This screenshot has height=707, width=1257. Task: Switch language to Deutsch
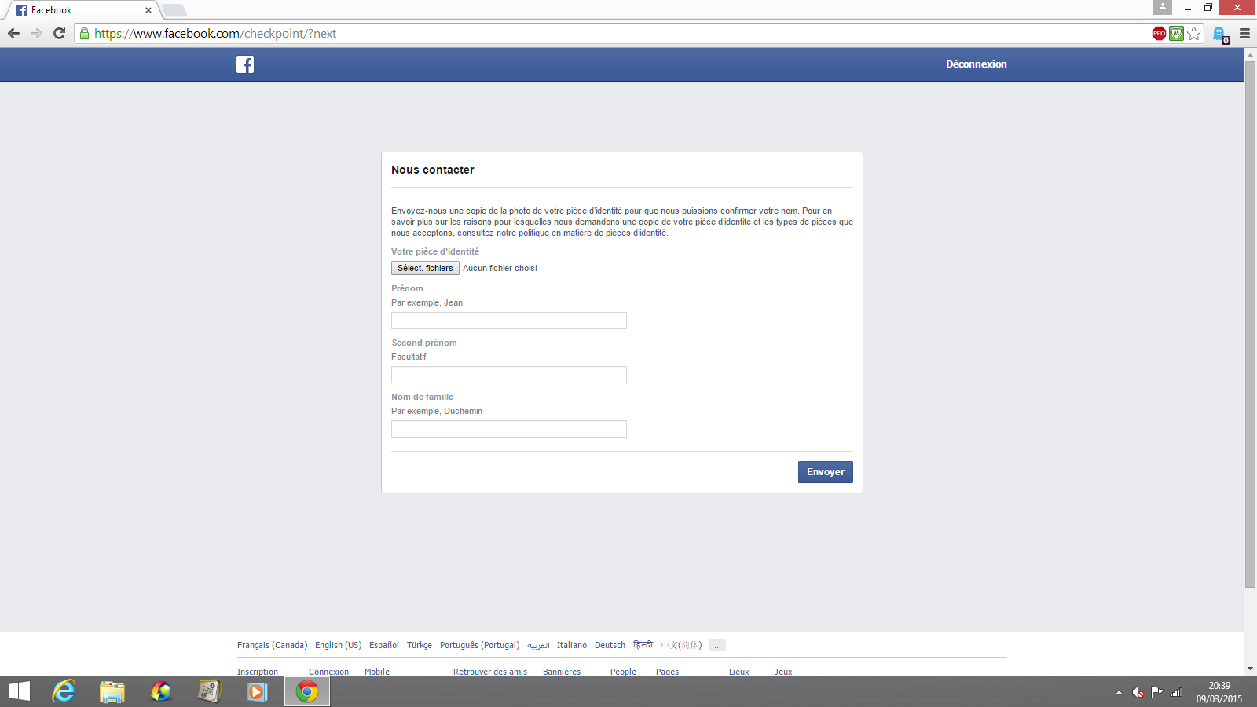610,645
